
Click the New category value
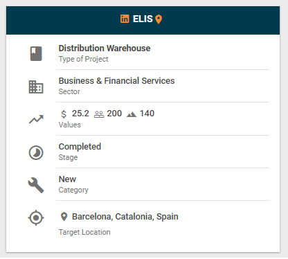(67, 179)
